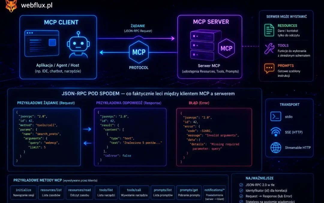
Task: Click the browser window icon in MCP Client
Action: click(x=42, y=43)
